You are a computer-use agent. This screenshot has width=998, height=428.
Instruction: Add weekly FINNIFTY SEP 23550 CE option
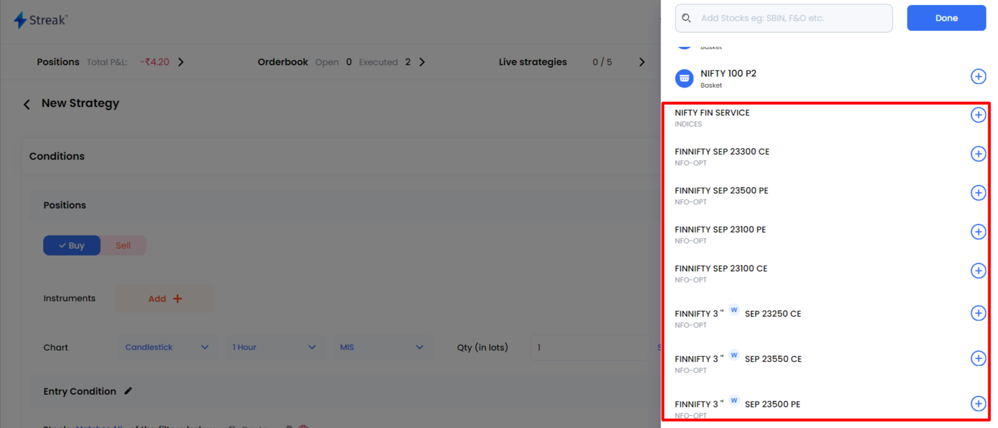coord(978,359)
